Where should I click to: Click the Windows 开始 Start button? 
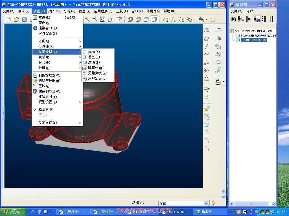13,212
